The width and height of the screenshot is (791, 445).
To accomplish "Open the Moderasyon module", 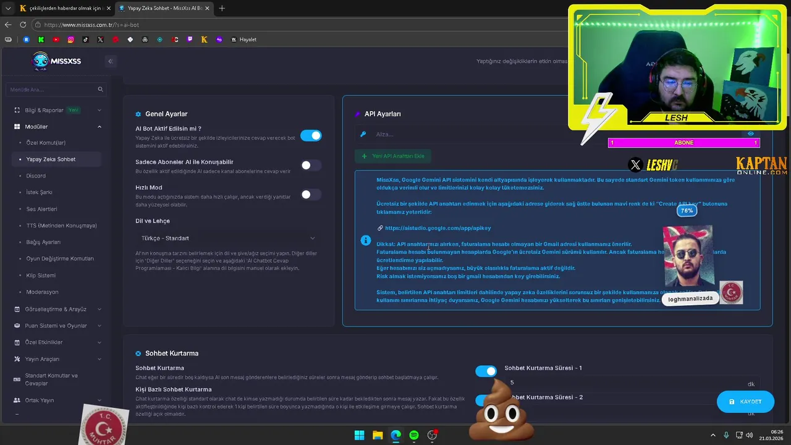I will [x=42, y=292].
